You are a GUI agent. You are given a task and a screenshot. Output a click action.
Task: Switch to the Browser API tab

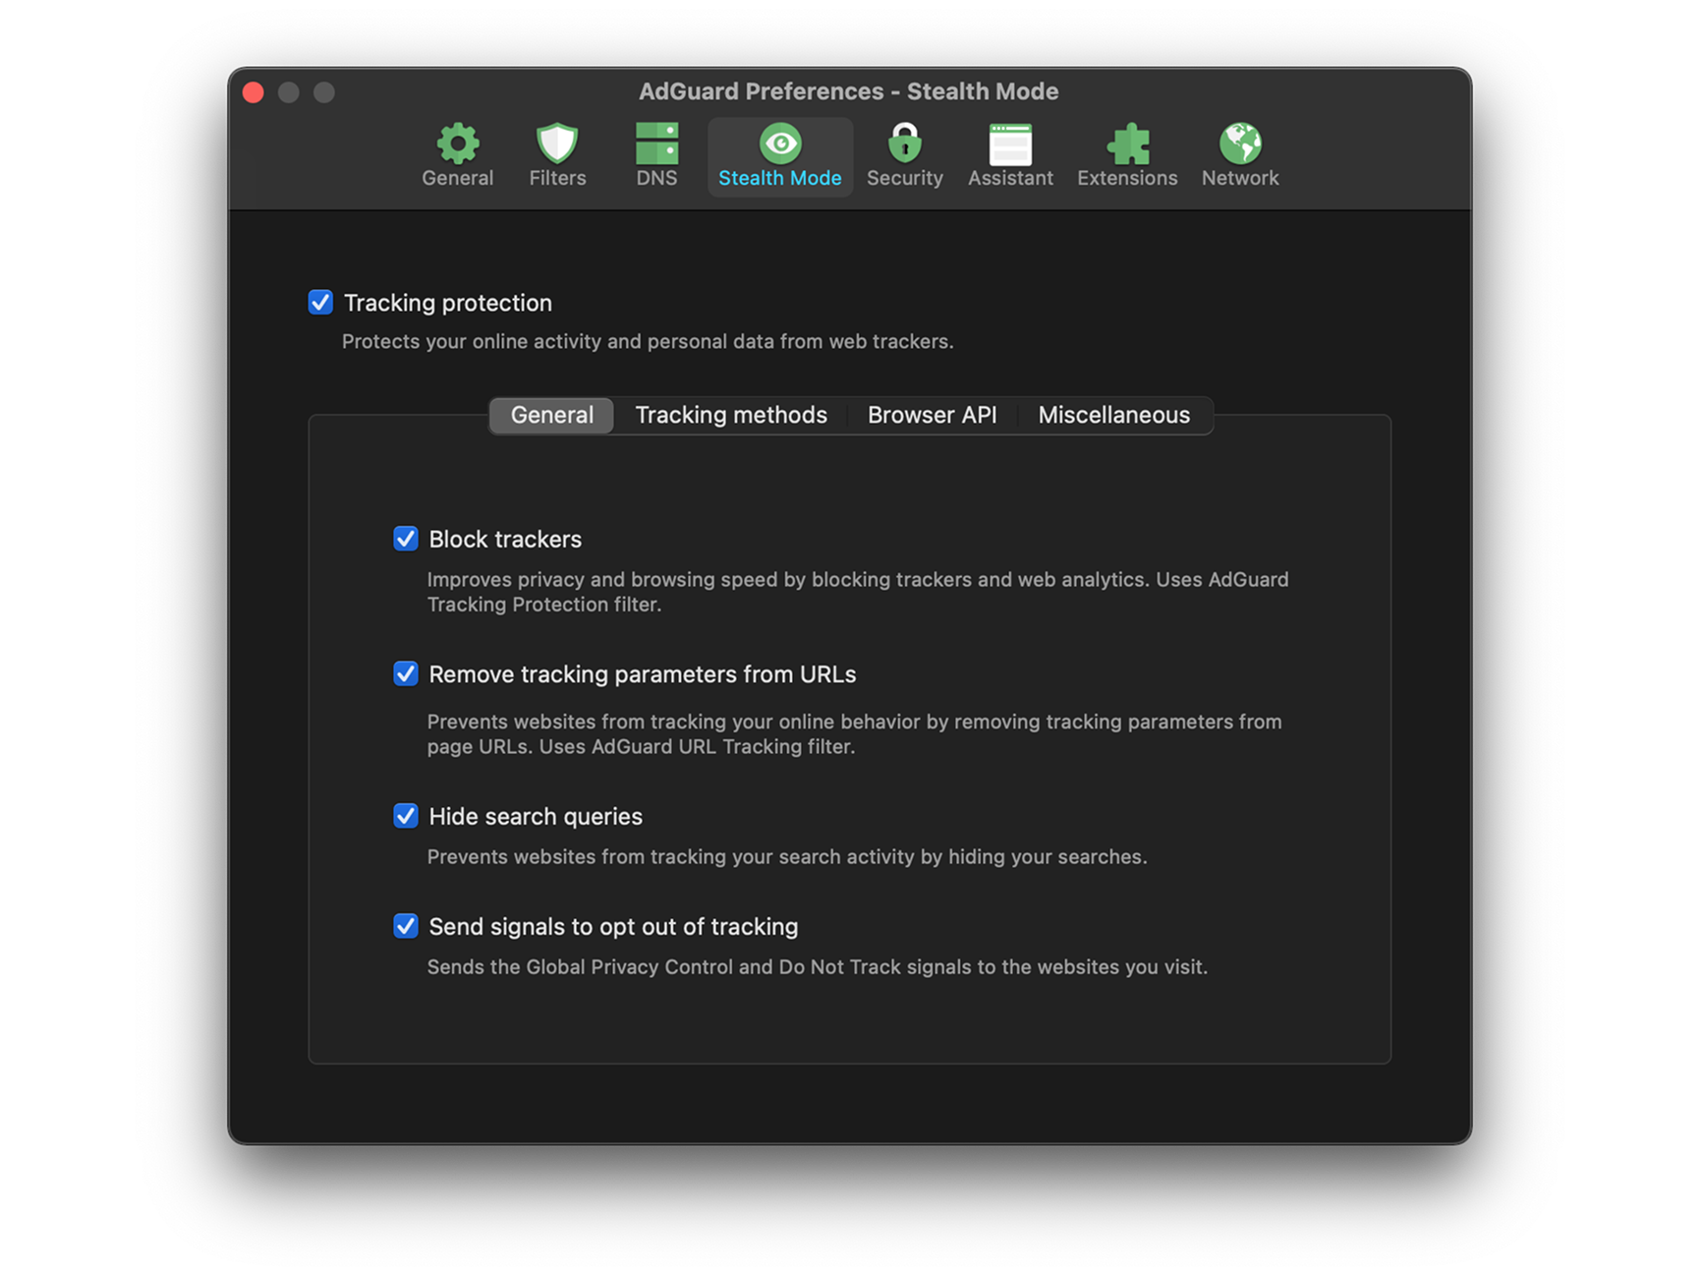[x=932, y=415]
